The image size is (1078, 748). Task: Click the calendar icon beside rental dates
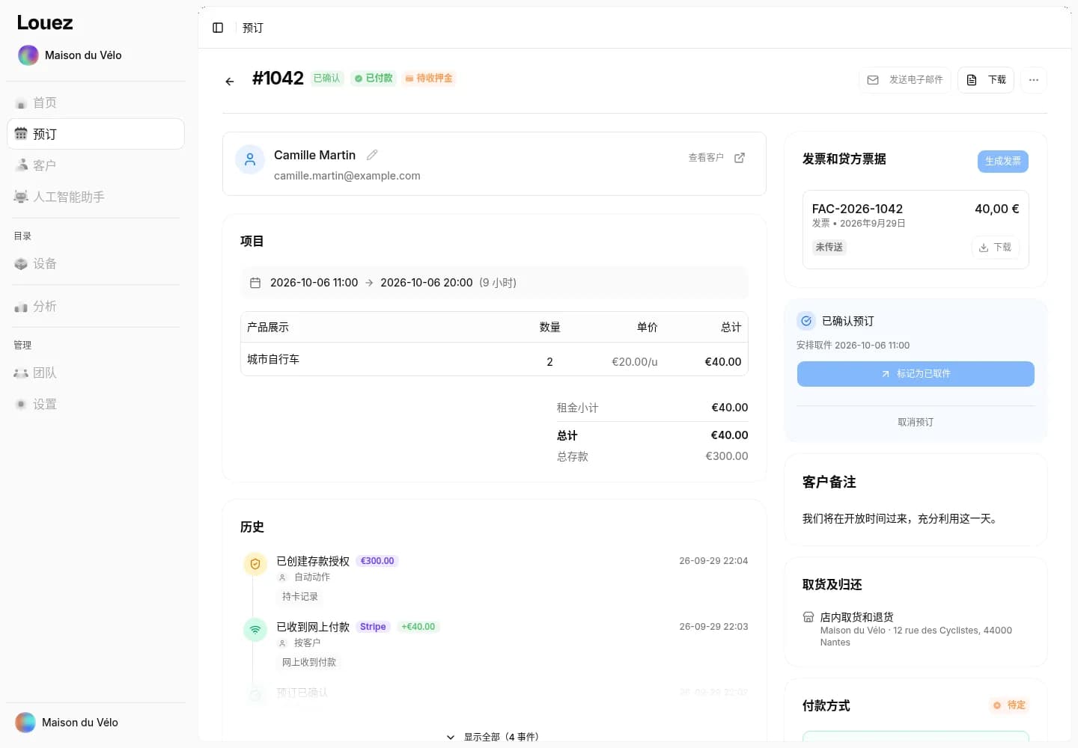click(x=255, y=283)
